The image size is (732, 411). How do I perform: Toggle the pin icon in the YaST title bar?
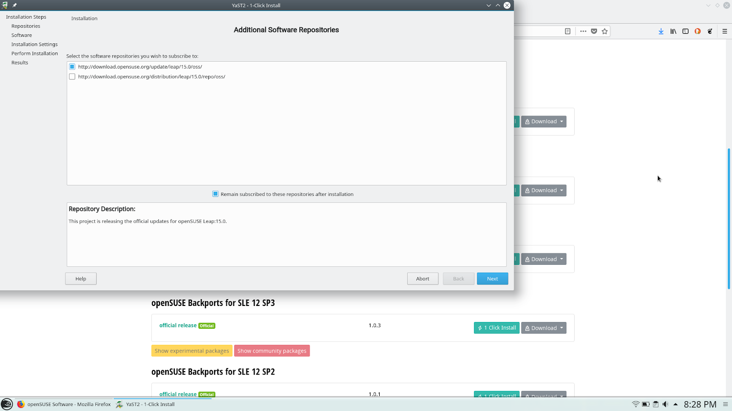[15, 5]
